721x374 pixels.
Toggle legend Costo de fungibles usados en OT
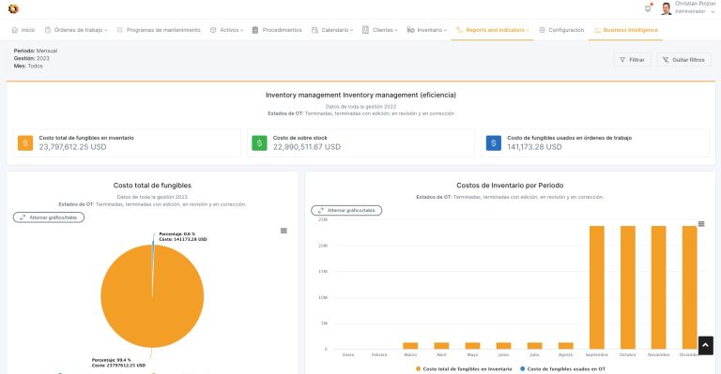coord(562,369)
